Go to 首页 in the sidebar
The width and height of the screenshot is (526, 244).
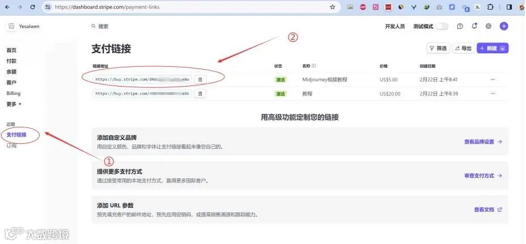click(11, 50)
